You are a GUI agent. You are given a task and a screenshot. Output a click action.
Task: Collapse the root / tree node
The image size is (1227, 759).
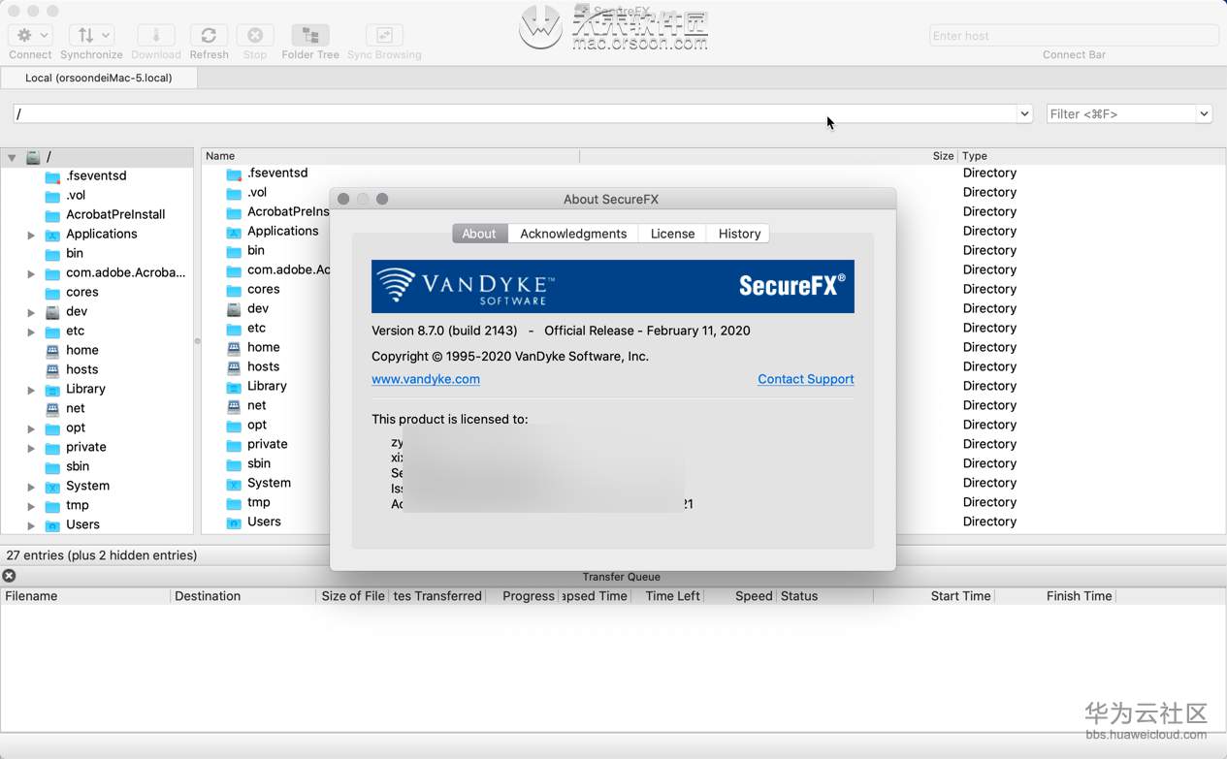click(x=12, y=157)
